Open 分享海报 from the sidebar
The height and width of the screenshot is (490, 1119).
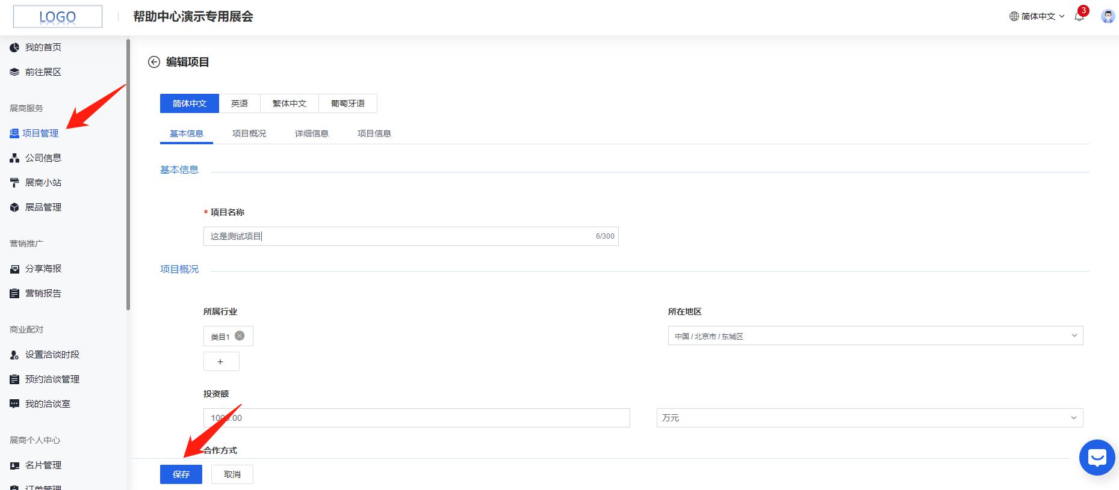click(x=43, y=269)
